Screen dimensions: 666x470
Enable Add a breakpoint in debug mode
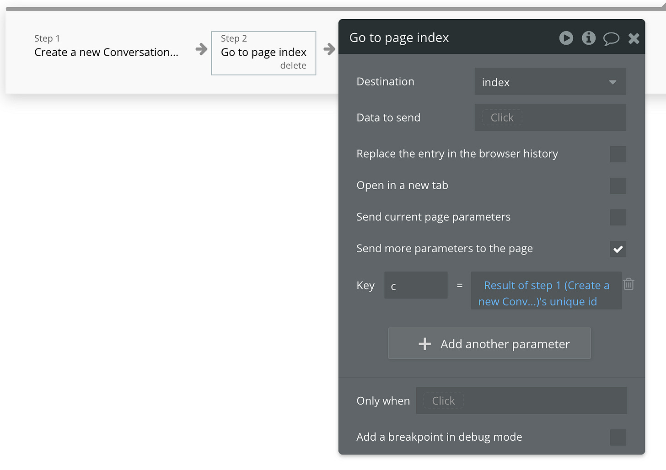(618, 438)
